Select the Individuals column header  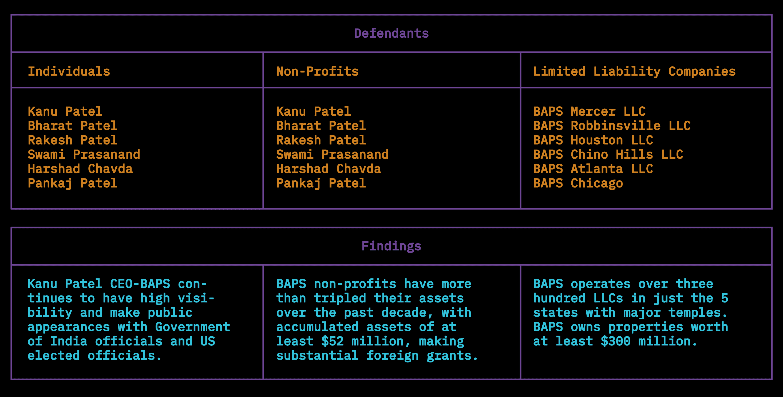click(69, 72)
